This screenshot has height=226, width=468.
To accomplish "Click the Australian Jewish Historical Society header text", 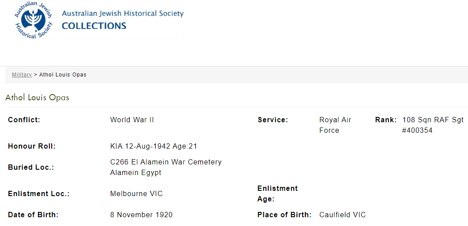I will tap(123, 13).
